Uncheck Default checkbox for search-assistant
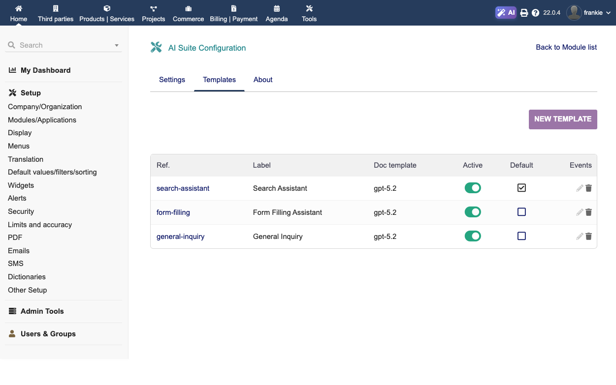616x385 pixels. (x=521, y=188)
